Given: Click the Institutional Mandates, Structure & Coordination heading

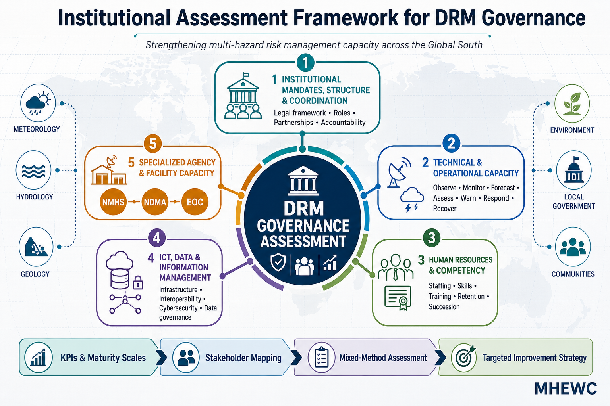Looking at the screenshot, I should pyautogui.click(x=326, y=90).
